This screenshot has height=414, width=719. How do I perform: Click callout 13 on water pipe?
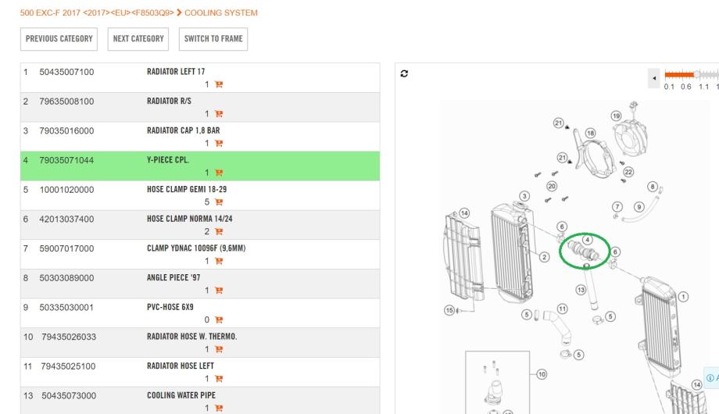click(581, 290)
